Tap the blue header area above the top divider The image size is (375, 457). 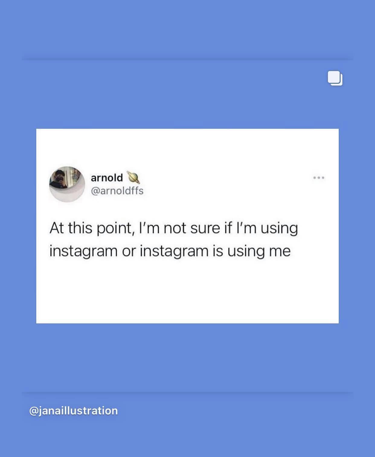[187, 29]
